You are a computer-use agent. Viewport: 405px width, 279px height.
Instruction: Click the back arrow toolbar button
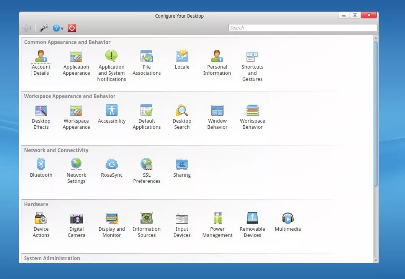pos(26,28)
